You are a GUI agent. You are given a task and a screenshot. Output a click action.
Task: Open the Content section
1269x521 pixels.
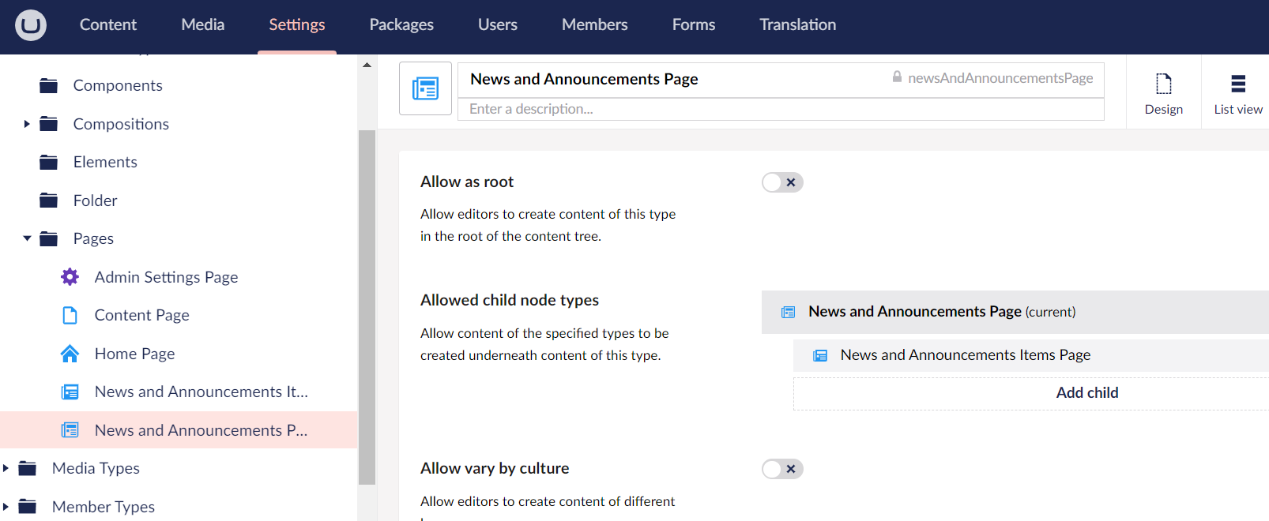pyautogui.click(x=108, y=24)
